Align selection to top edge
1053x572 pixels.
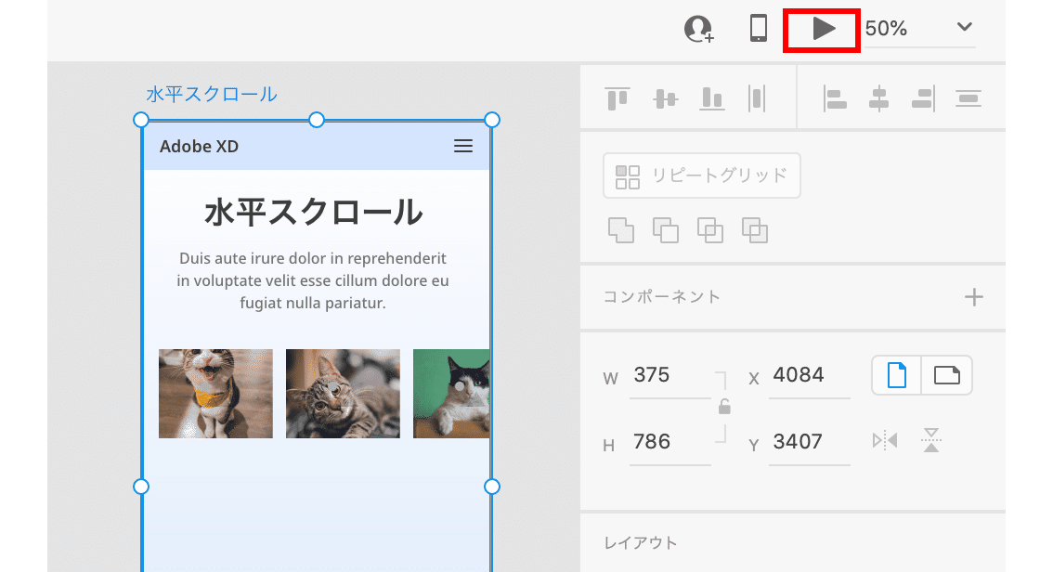617,98
